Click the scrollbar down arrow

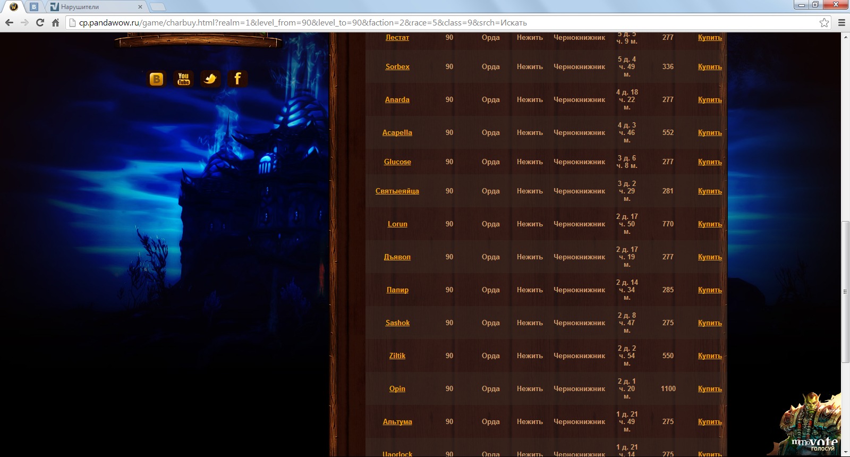[845, 453]
